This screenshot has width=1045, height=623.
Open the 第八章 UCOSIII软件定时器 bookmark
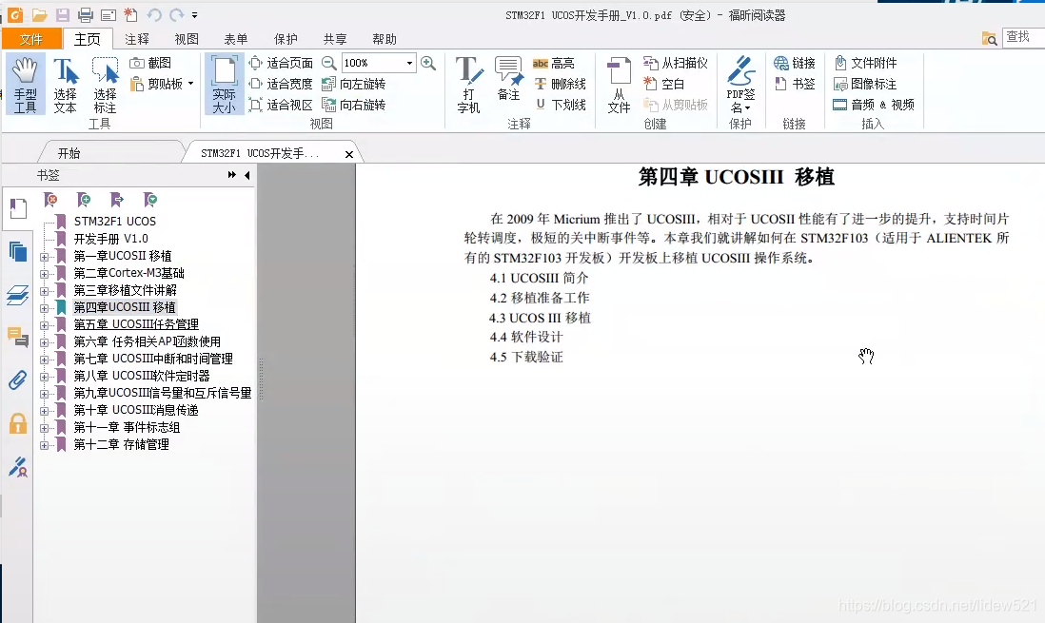pos(141,376)
